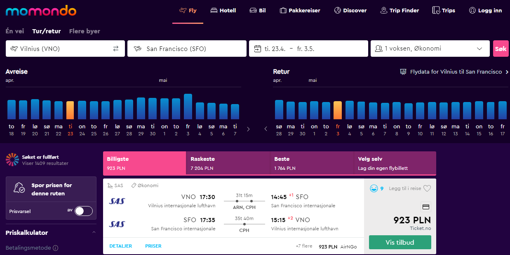Click the green Vis tilbud button
The width and height of the screenshot is (510, 255).
pos(400,242)
